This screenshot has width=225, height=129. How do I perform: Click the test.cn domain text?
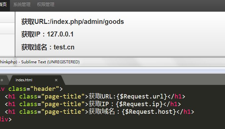[64, 47]
